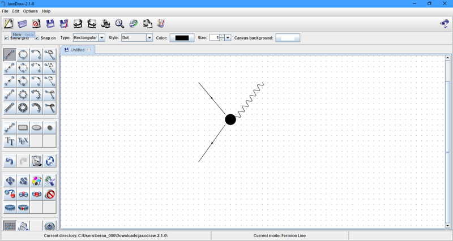Open the Help menu
453x241 pixels.
coord(46,11)
